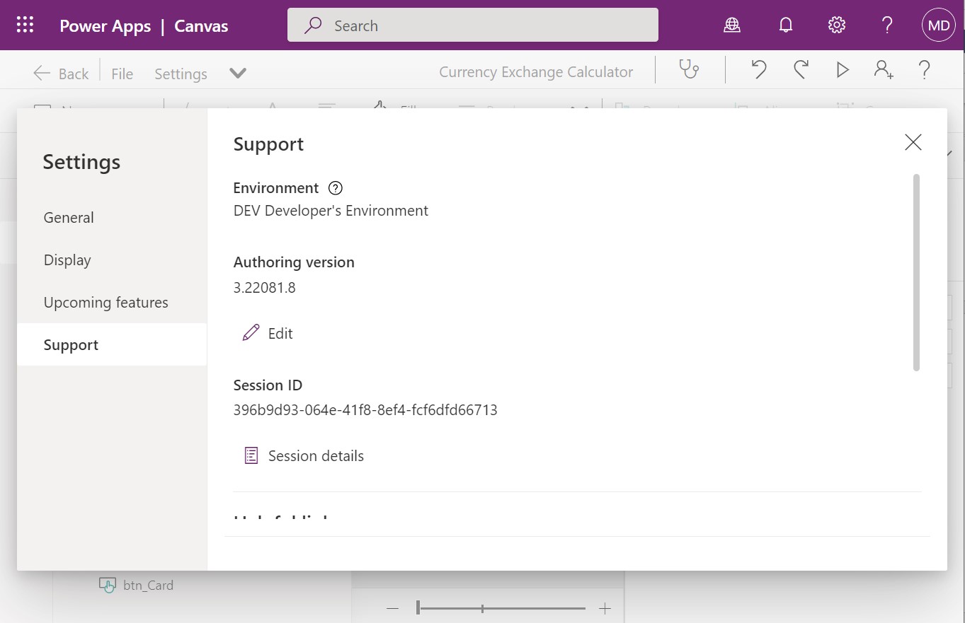Viewport: 965px width, 623px height.
Task: Edit the authoring version
Action: 267,333
